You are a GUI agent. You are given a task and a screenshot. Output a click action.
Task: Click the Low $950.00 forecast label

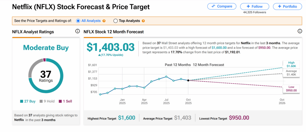[x=291, y=88]
